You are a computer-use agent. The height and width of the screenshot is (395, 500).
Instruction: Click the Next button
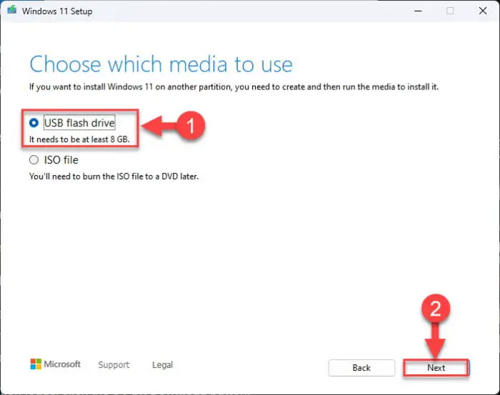coord(436,368)
